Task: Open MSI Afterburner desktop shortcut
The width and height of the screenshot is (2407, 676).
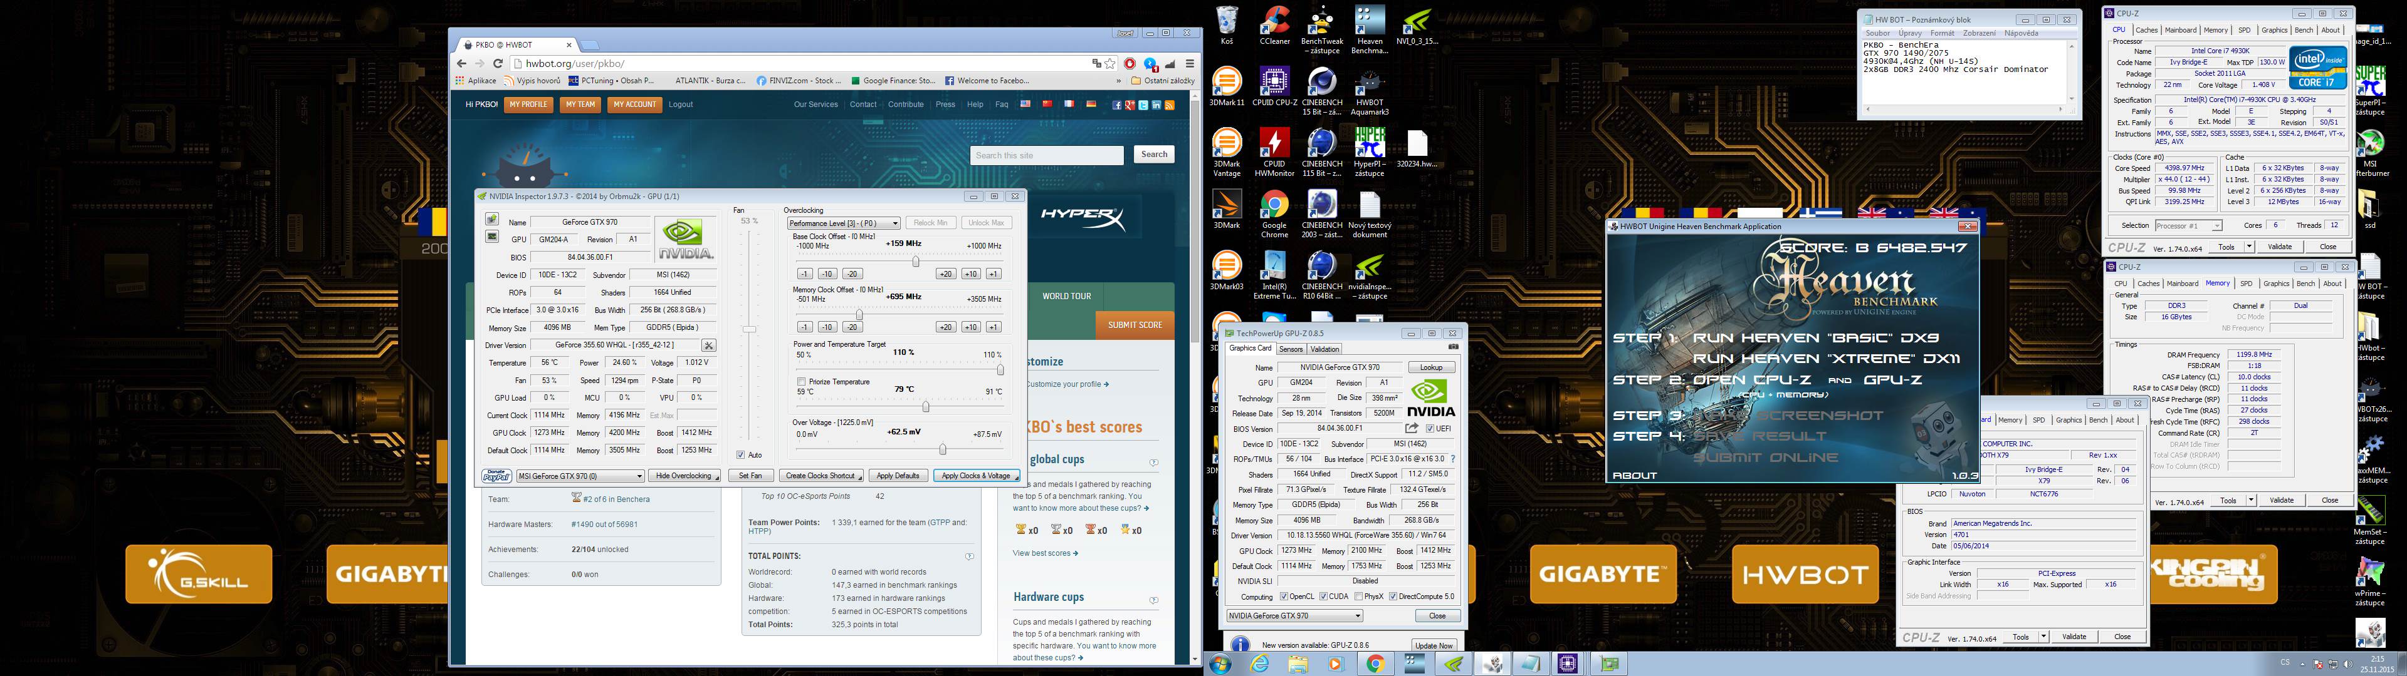Action: (2371, 154)
